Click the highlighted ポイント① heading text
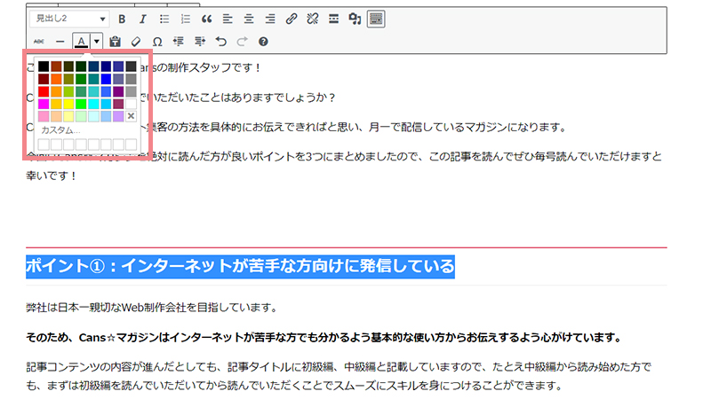The width and height of the screenshot is (711, 399). click(x=240, y=266)
